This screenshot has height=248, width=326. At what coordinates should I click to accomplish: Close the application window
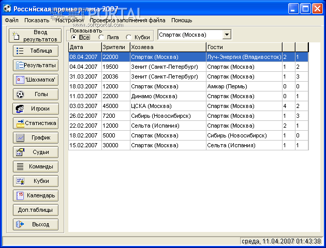pos(318,9)
